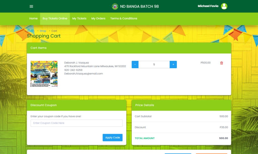
Task: Focus the Enter Coupon Code Here field
Action: coord(77,123)
